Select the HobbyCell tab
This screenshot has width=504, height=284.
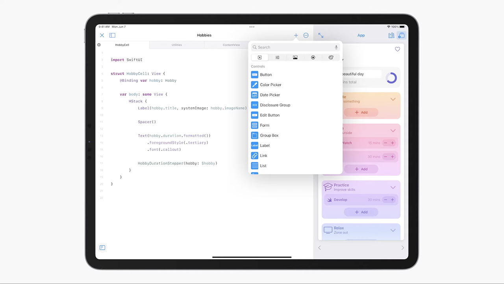pos(122,45)
